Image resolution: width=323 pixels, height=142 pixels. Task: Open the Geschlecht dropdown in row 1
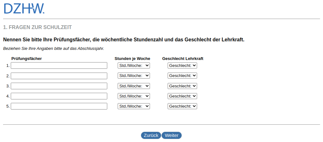(182, 66)
